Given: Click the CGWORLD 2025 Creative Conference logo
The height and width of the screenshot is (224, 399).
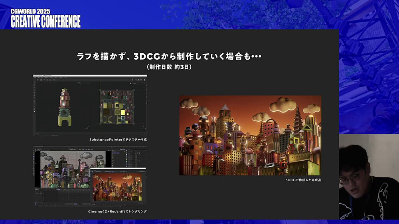Looking at the screenshot, I should pos(45,18).
